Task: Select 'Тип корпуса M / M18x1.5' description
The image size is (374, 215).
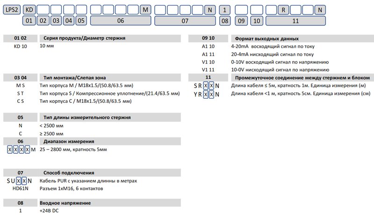Action: point(86,86)
